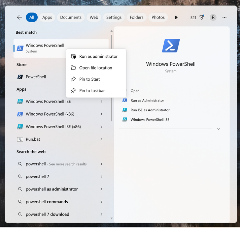Open the rewards trophy icon
This screenshot has width=240, height=228.
[x=202, y=17]
